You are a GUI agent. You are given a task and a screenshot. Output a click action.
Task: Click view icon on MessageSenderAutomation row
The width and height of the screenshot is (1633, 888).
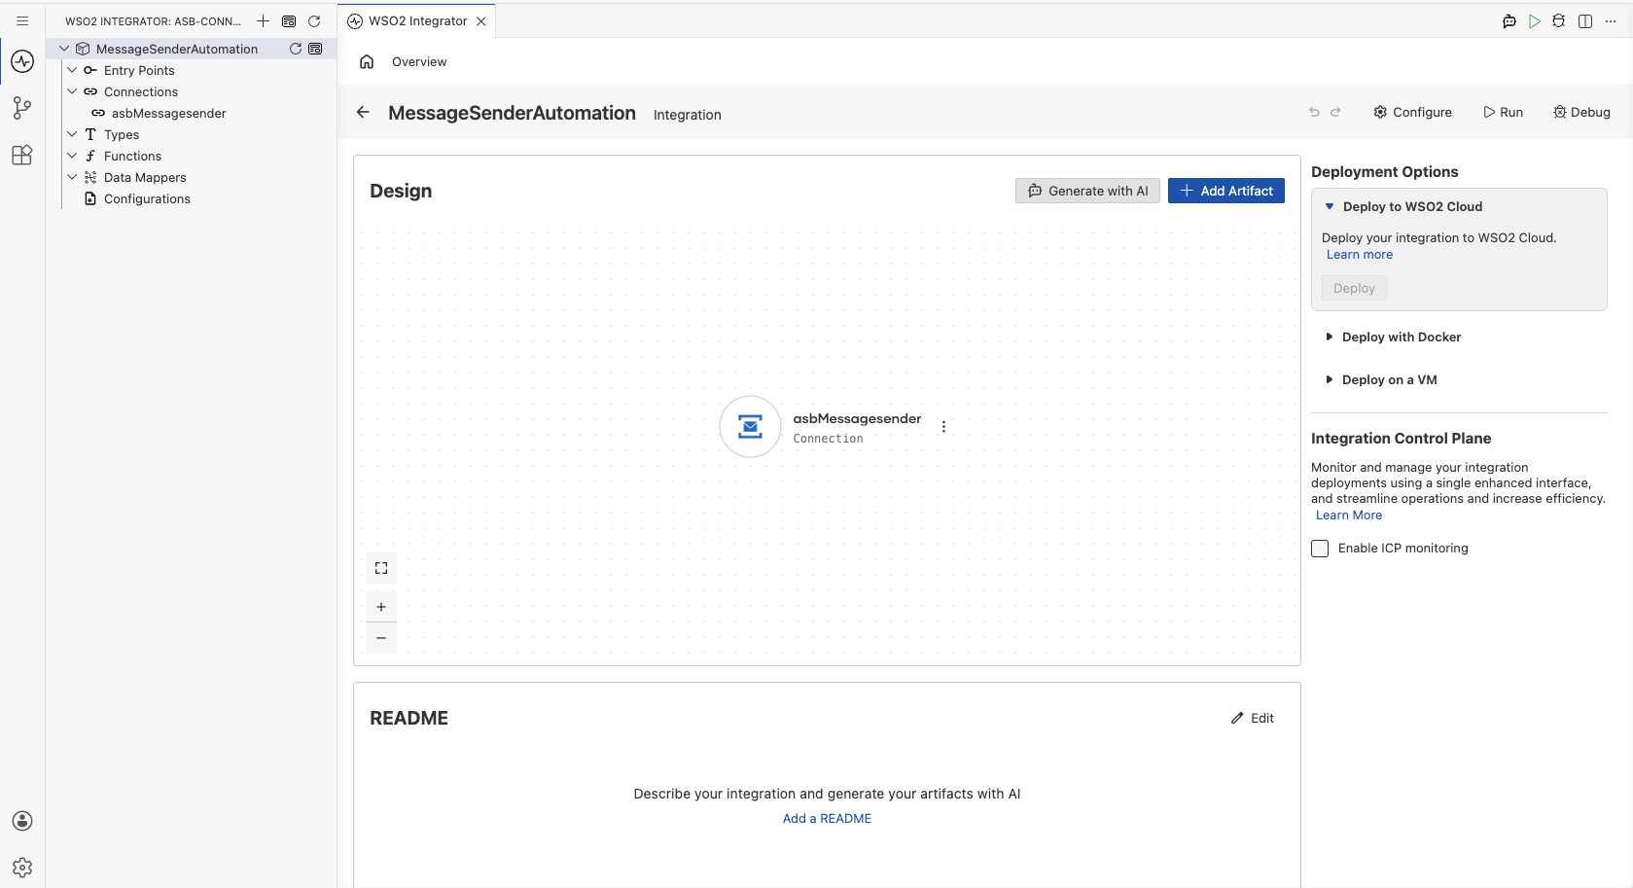pos(315,49)
